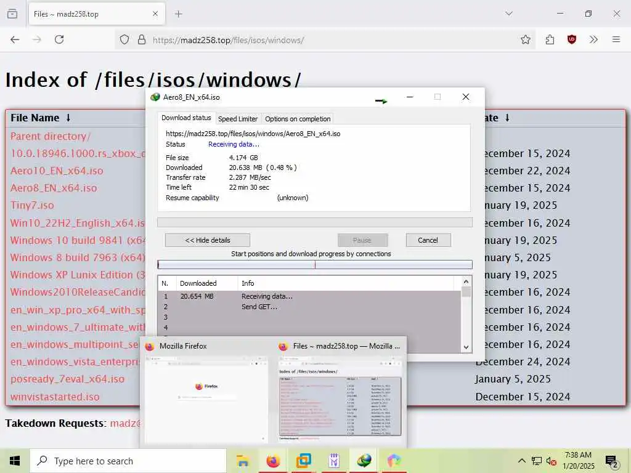The width and height of the screenshot is (631, 473).
Task: Click the network tray icon
Action: coord(537,461)
